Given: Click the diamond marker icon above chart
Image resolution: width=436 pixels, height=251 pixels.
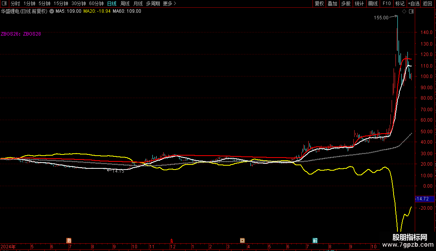Looking at the screenshot, I should tap(404, 12).
